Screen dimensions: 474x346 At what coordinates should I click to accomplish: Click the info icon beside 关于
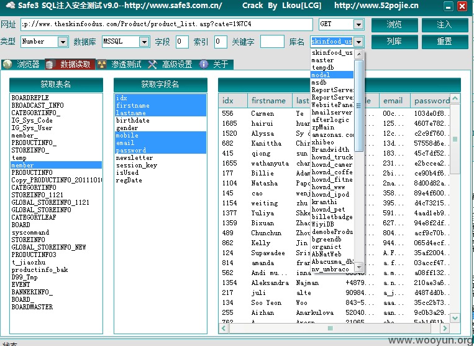(x=204, y=64)
